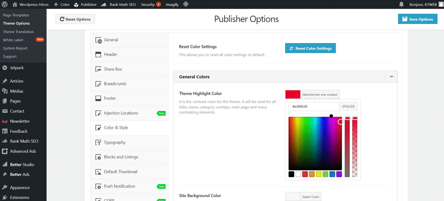Click the Jetpack icon in sidebar
This screenshot has width=444, height=201.
[5, 68]
